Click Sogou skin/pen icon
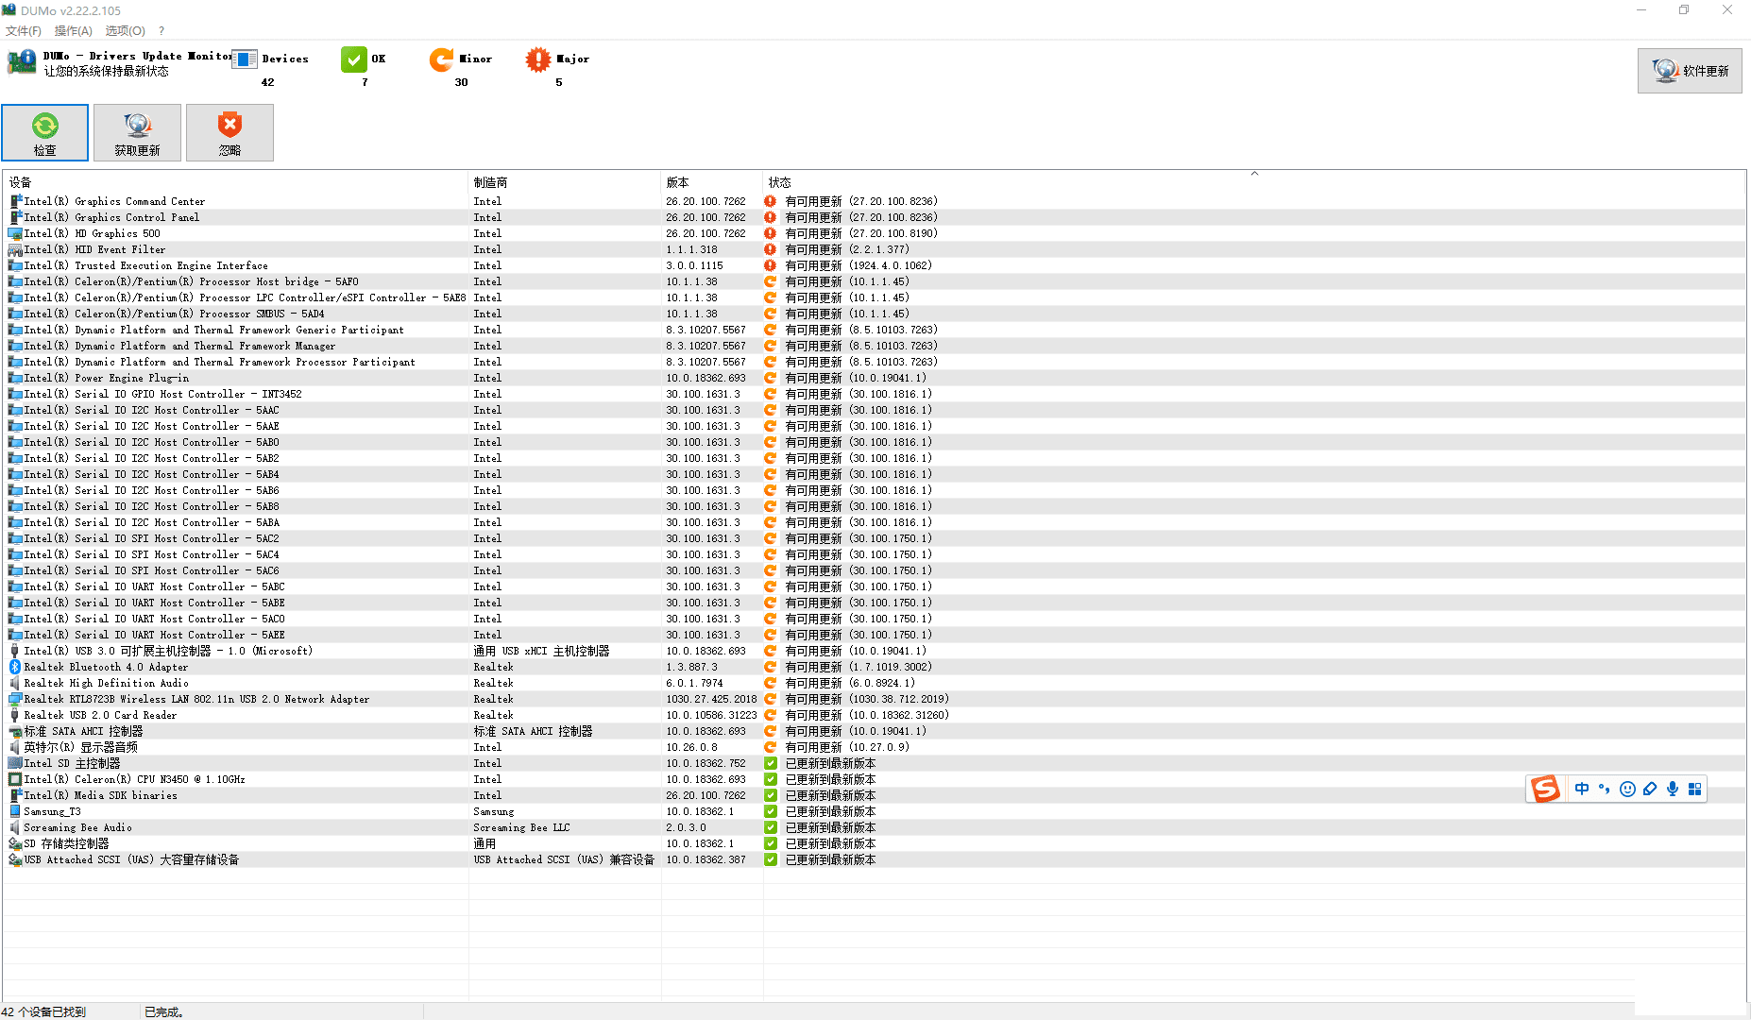The image size is (1751, 1020). pyautogui.click(x=1650, y=789)
